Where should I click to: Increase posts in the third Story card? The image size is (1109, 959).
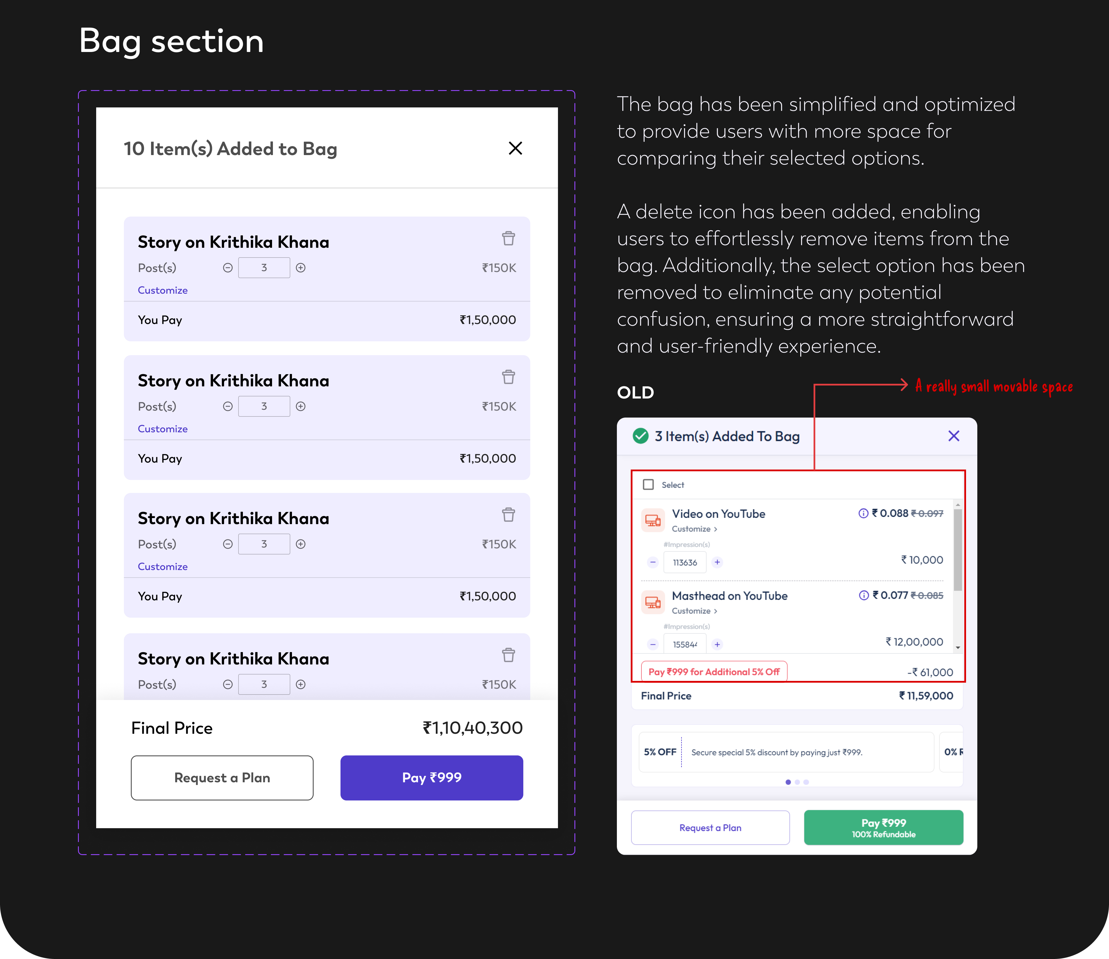coord(301,544)
